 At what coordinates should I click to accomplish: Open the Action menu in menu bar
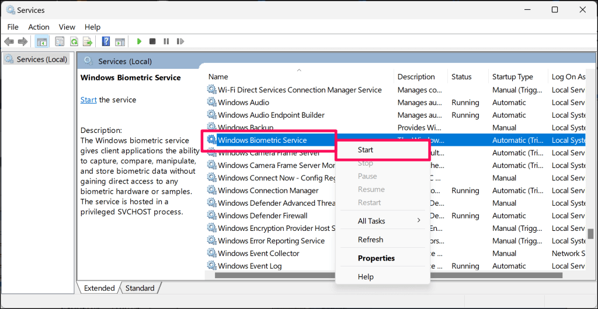39,27
